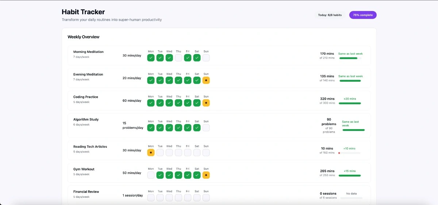Tick Financial Review Wednesday checkbox
This screenshot has width=438, height=205.
169,198
